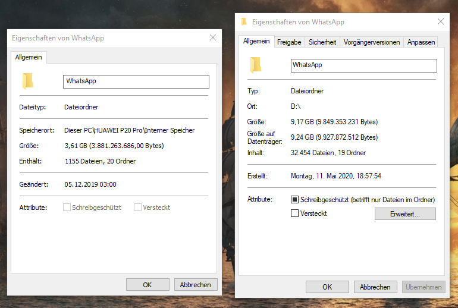Image resolution: width=458 pixels, height=308 pixels.
Task: Open the Erweitert... attributes button
Action: coord(405,213)
